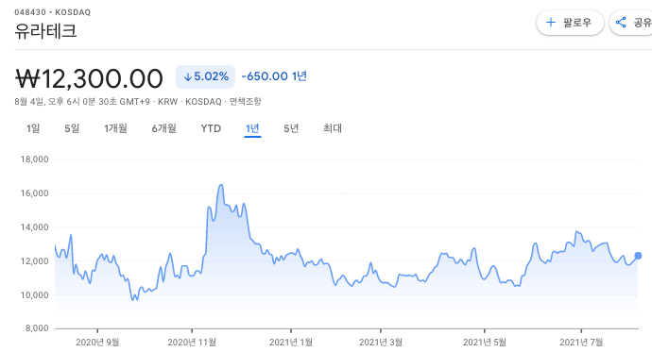Viewport: 652px width, 352px height.
Task: Click the 10,000 y-axis label
Action: 35,295
